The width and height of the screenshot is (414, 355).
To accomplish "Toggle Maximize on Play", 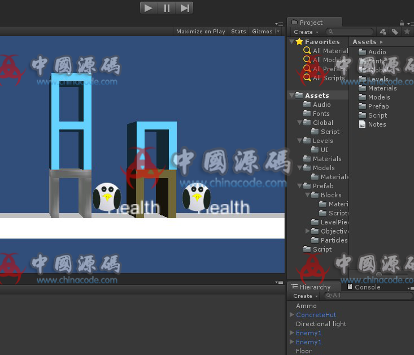I will pyautogui.click(x=201, y=32).
